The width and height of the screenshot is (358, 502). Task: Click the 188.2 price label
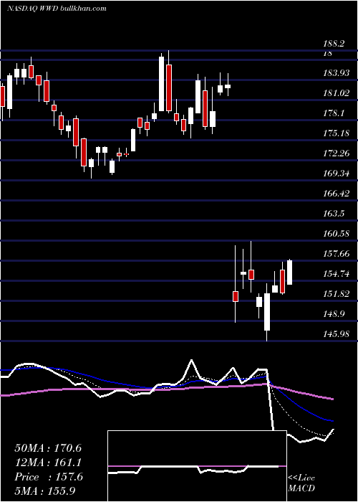tap(335, 44)
